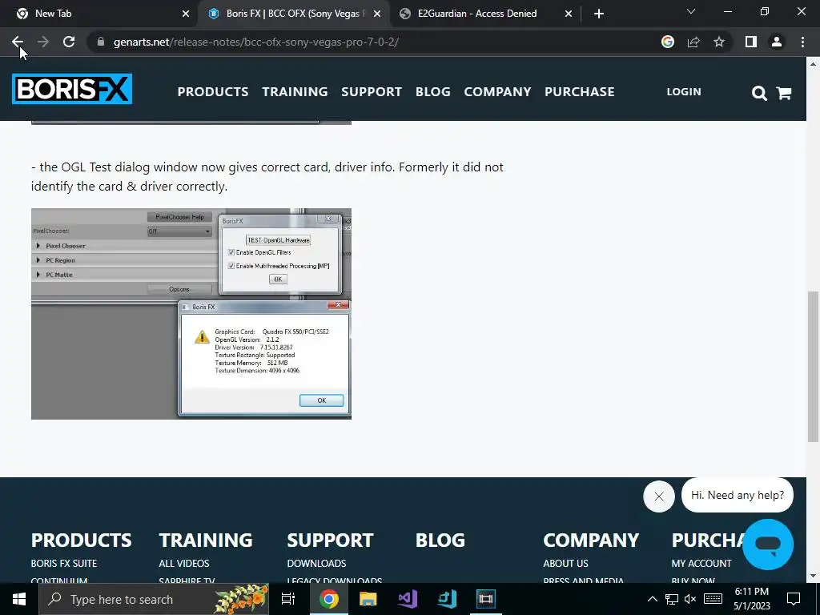Open the network tray icon
The width and height of the screenshot is (820, 615).
coord(672,599)
